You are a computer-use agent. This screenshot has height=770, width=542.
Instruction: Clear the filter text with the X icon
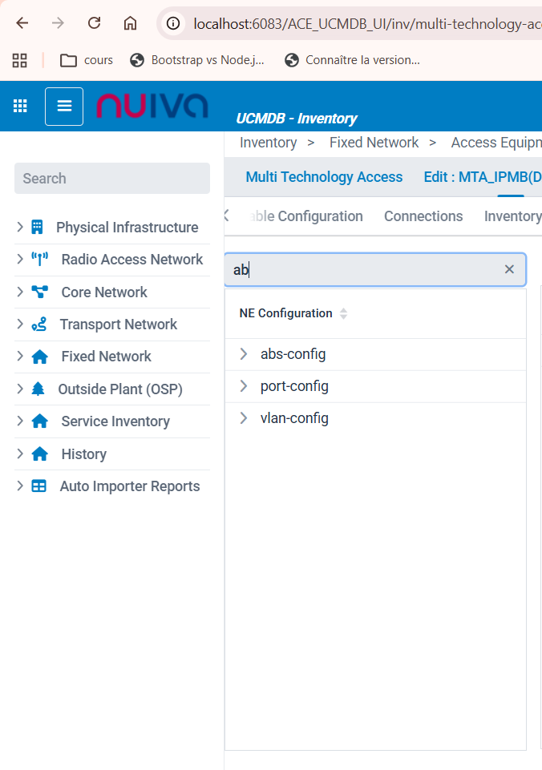(509, 269)
